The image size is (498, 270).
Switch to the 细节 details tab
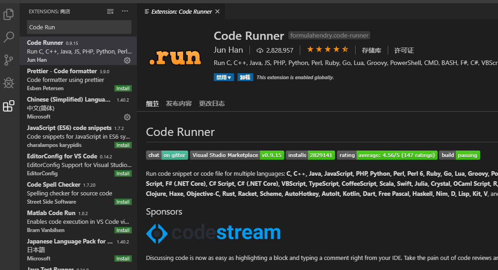tap(152, 103)
